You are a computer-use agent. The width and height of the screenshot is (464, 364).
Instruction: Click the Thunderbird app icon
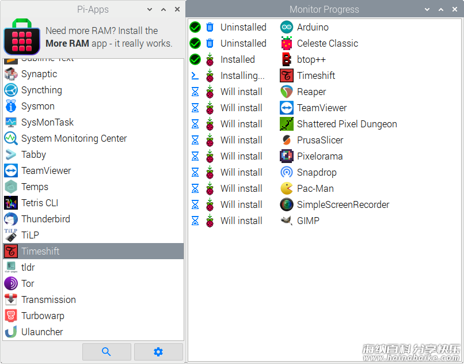pos(11,219)
